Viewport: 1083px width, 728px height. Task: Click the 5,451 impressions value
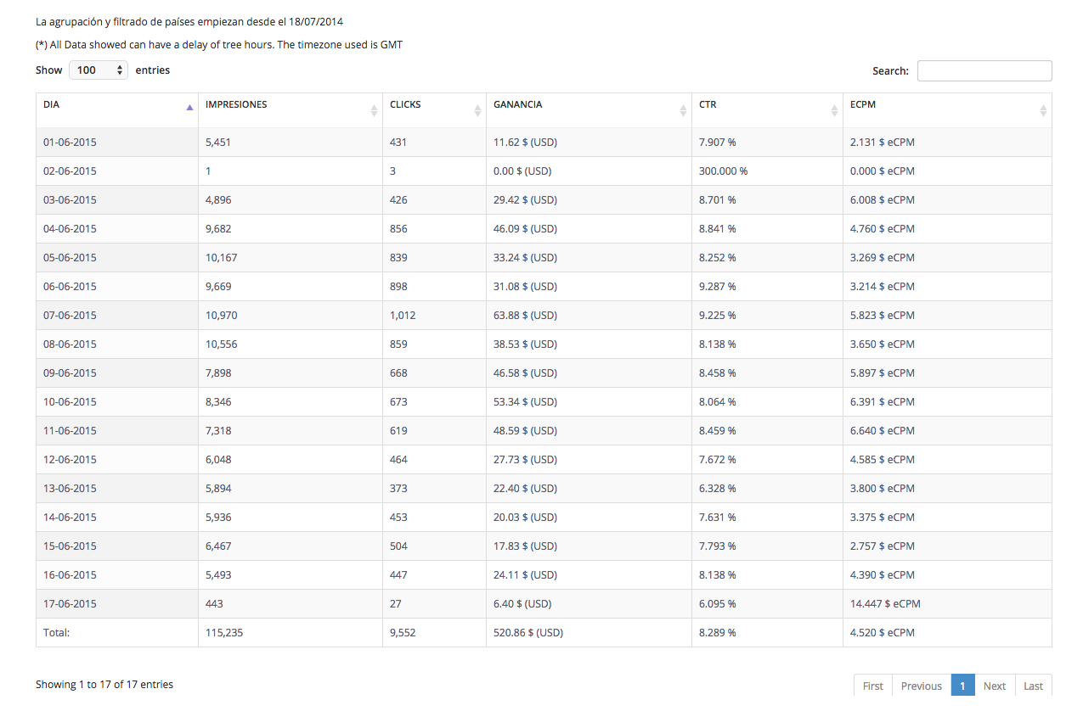coord(218,143)
